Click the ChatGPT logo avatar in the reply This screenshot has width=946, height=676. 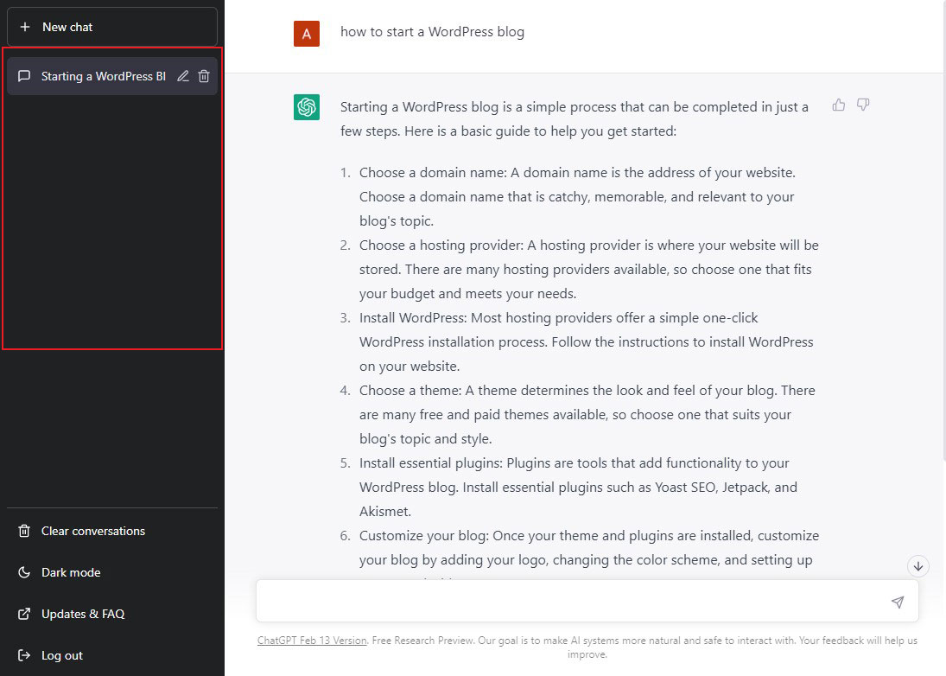(x=307, y=107)
